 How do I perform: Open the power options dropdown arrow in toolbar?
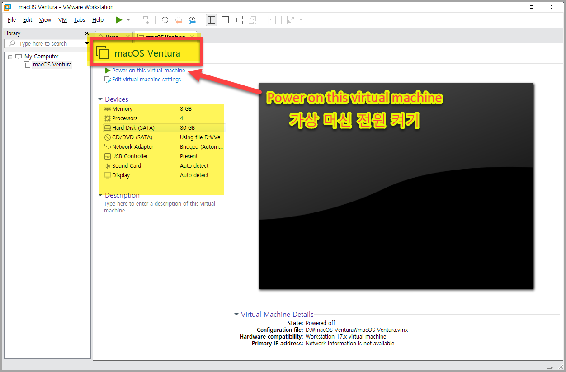128,20
